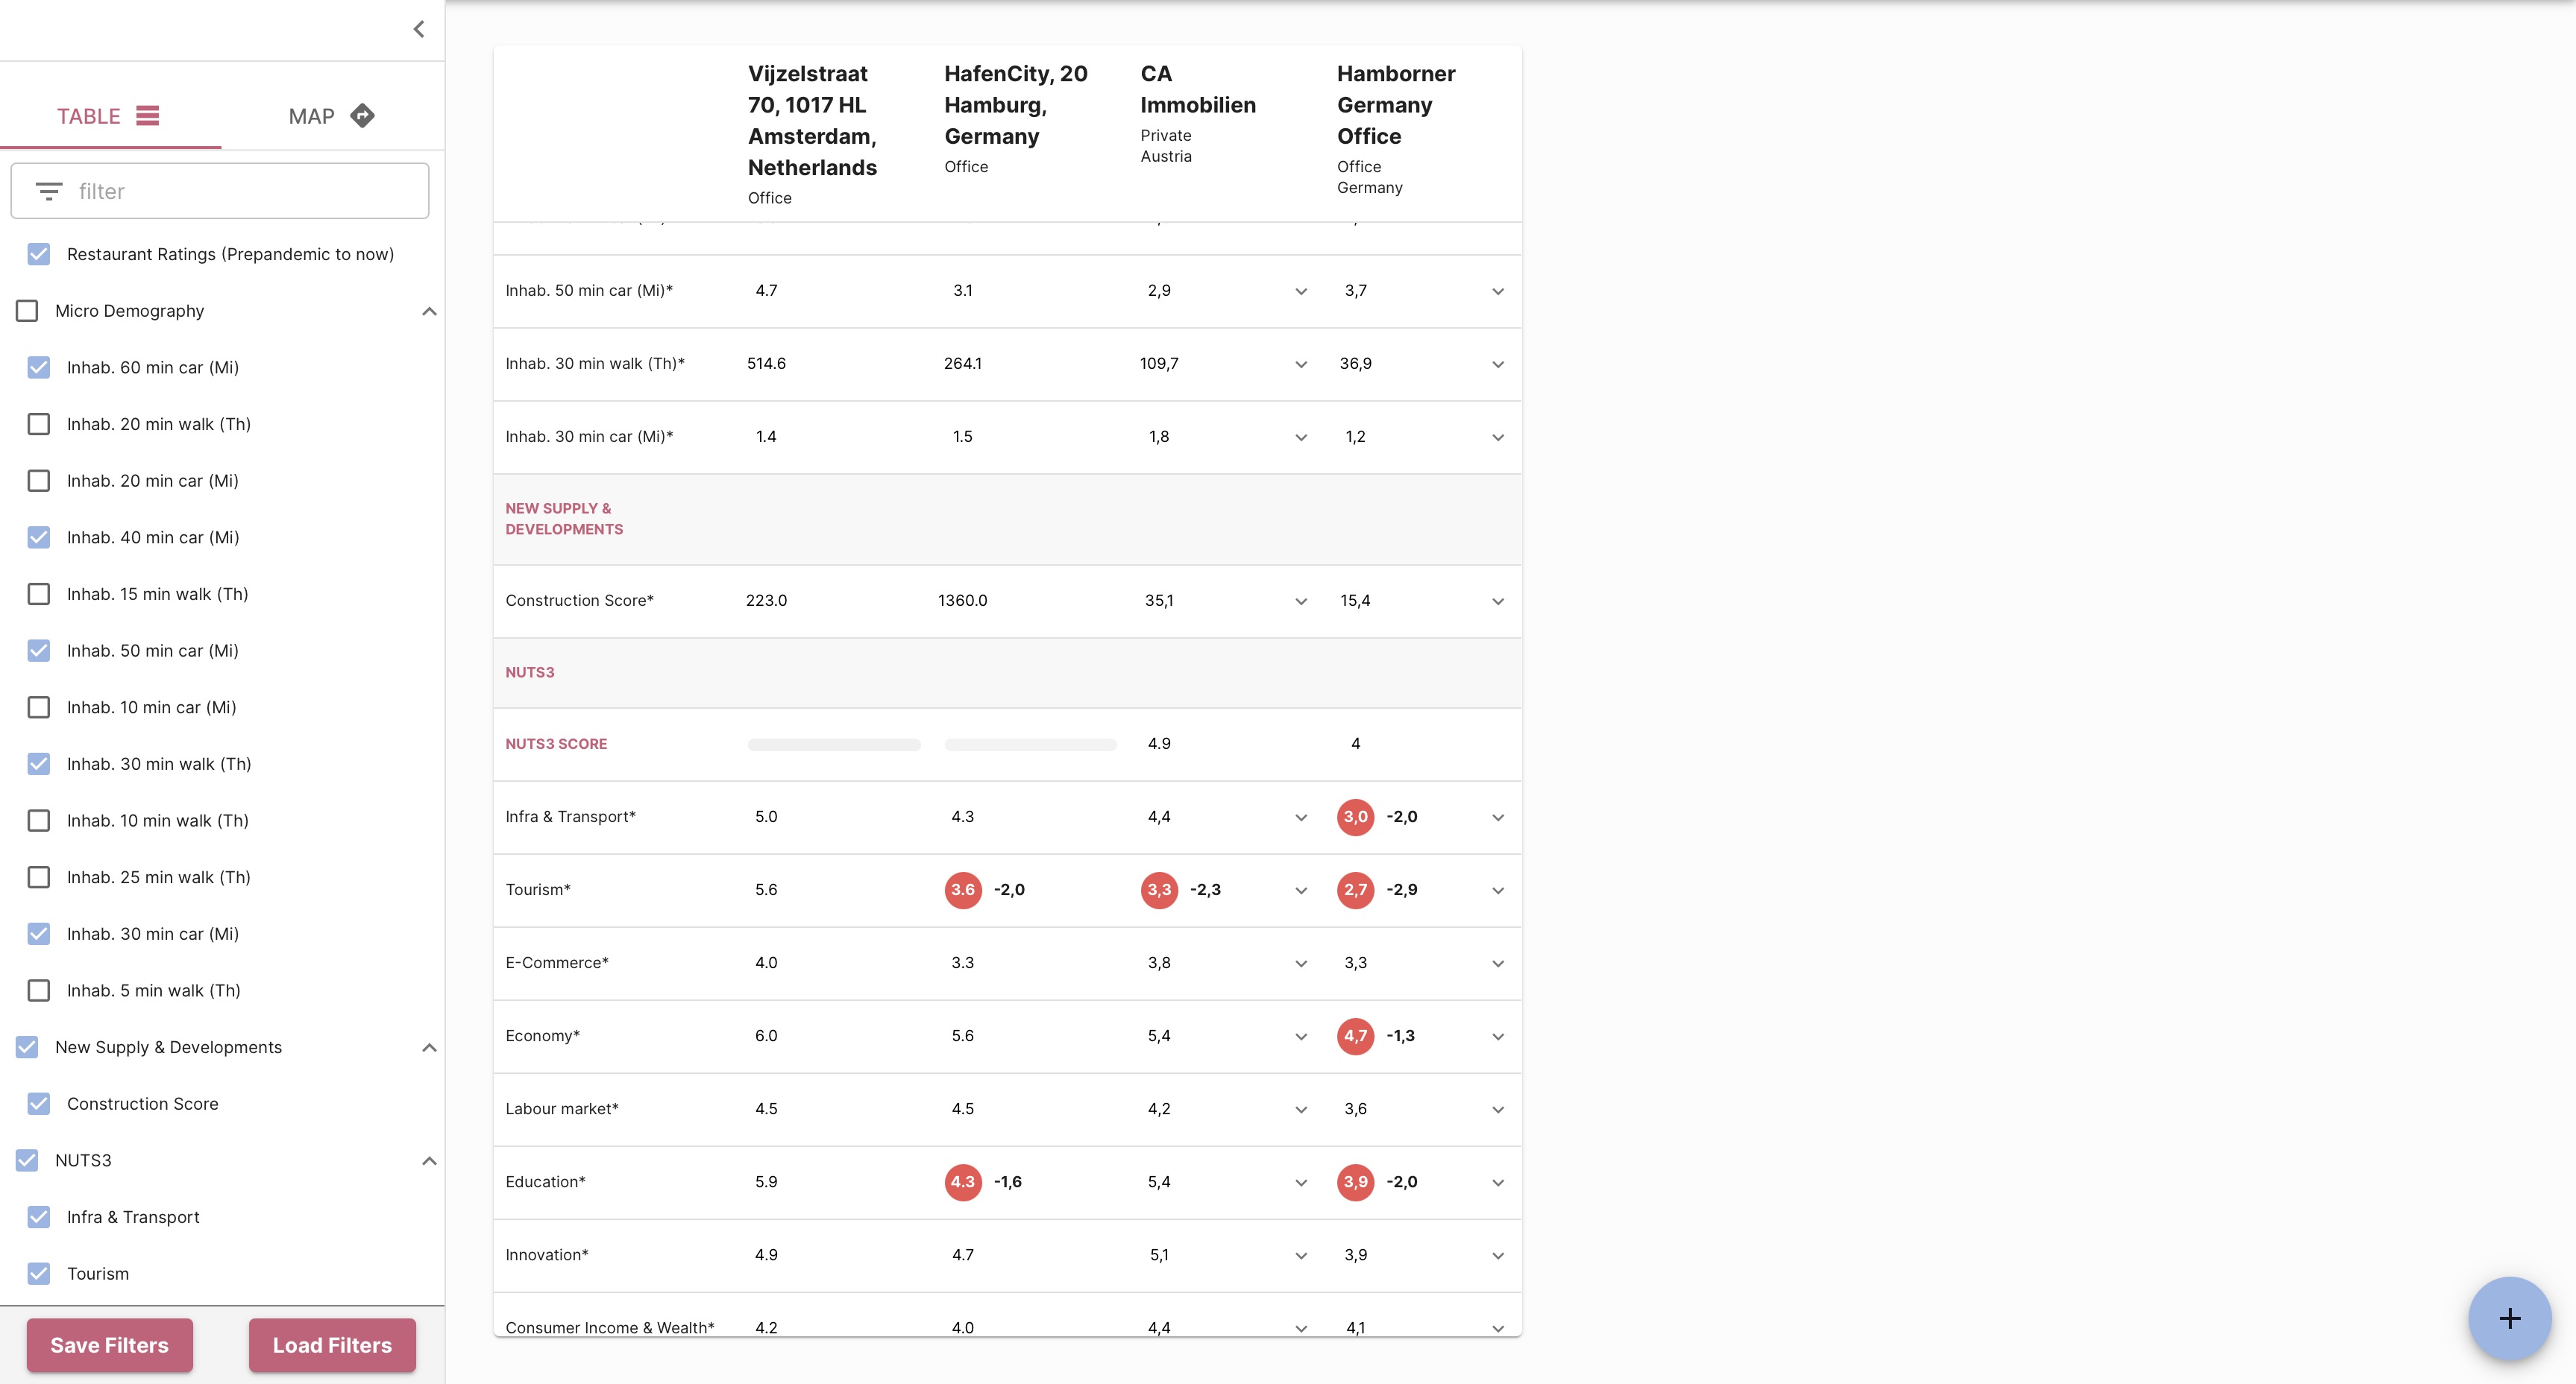Check the Micro Demography group checkbox
Screen dimensions: 2576x1384
coord(27,311)
